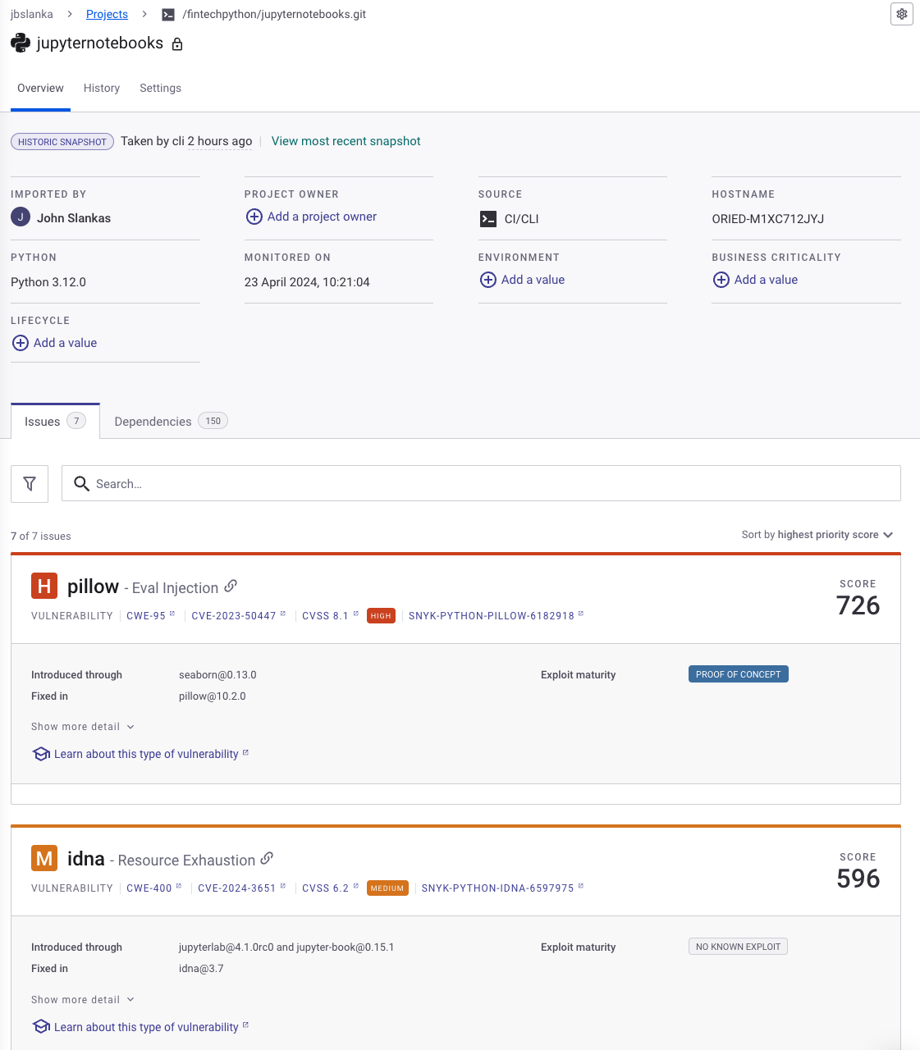Add a Lifecycle value via plus icon
Viewport: 920px width, 1050px height.
pos(21,343)
